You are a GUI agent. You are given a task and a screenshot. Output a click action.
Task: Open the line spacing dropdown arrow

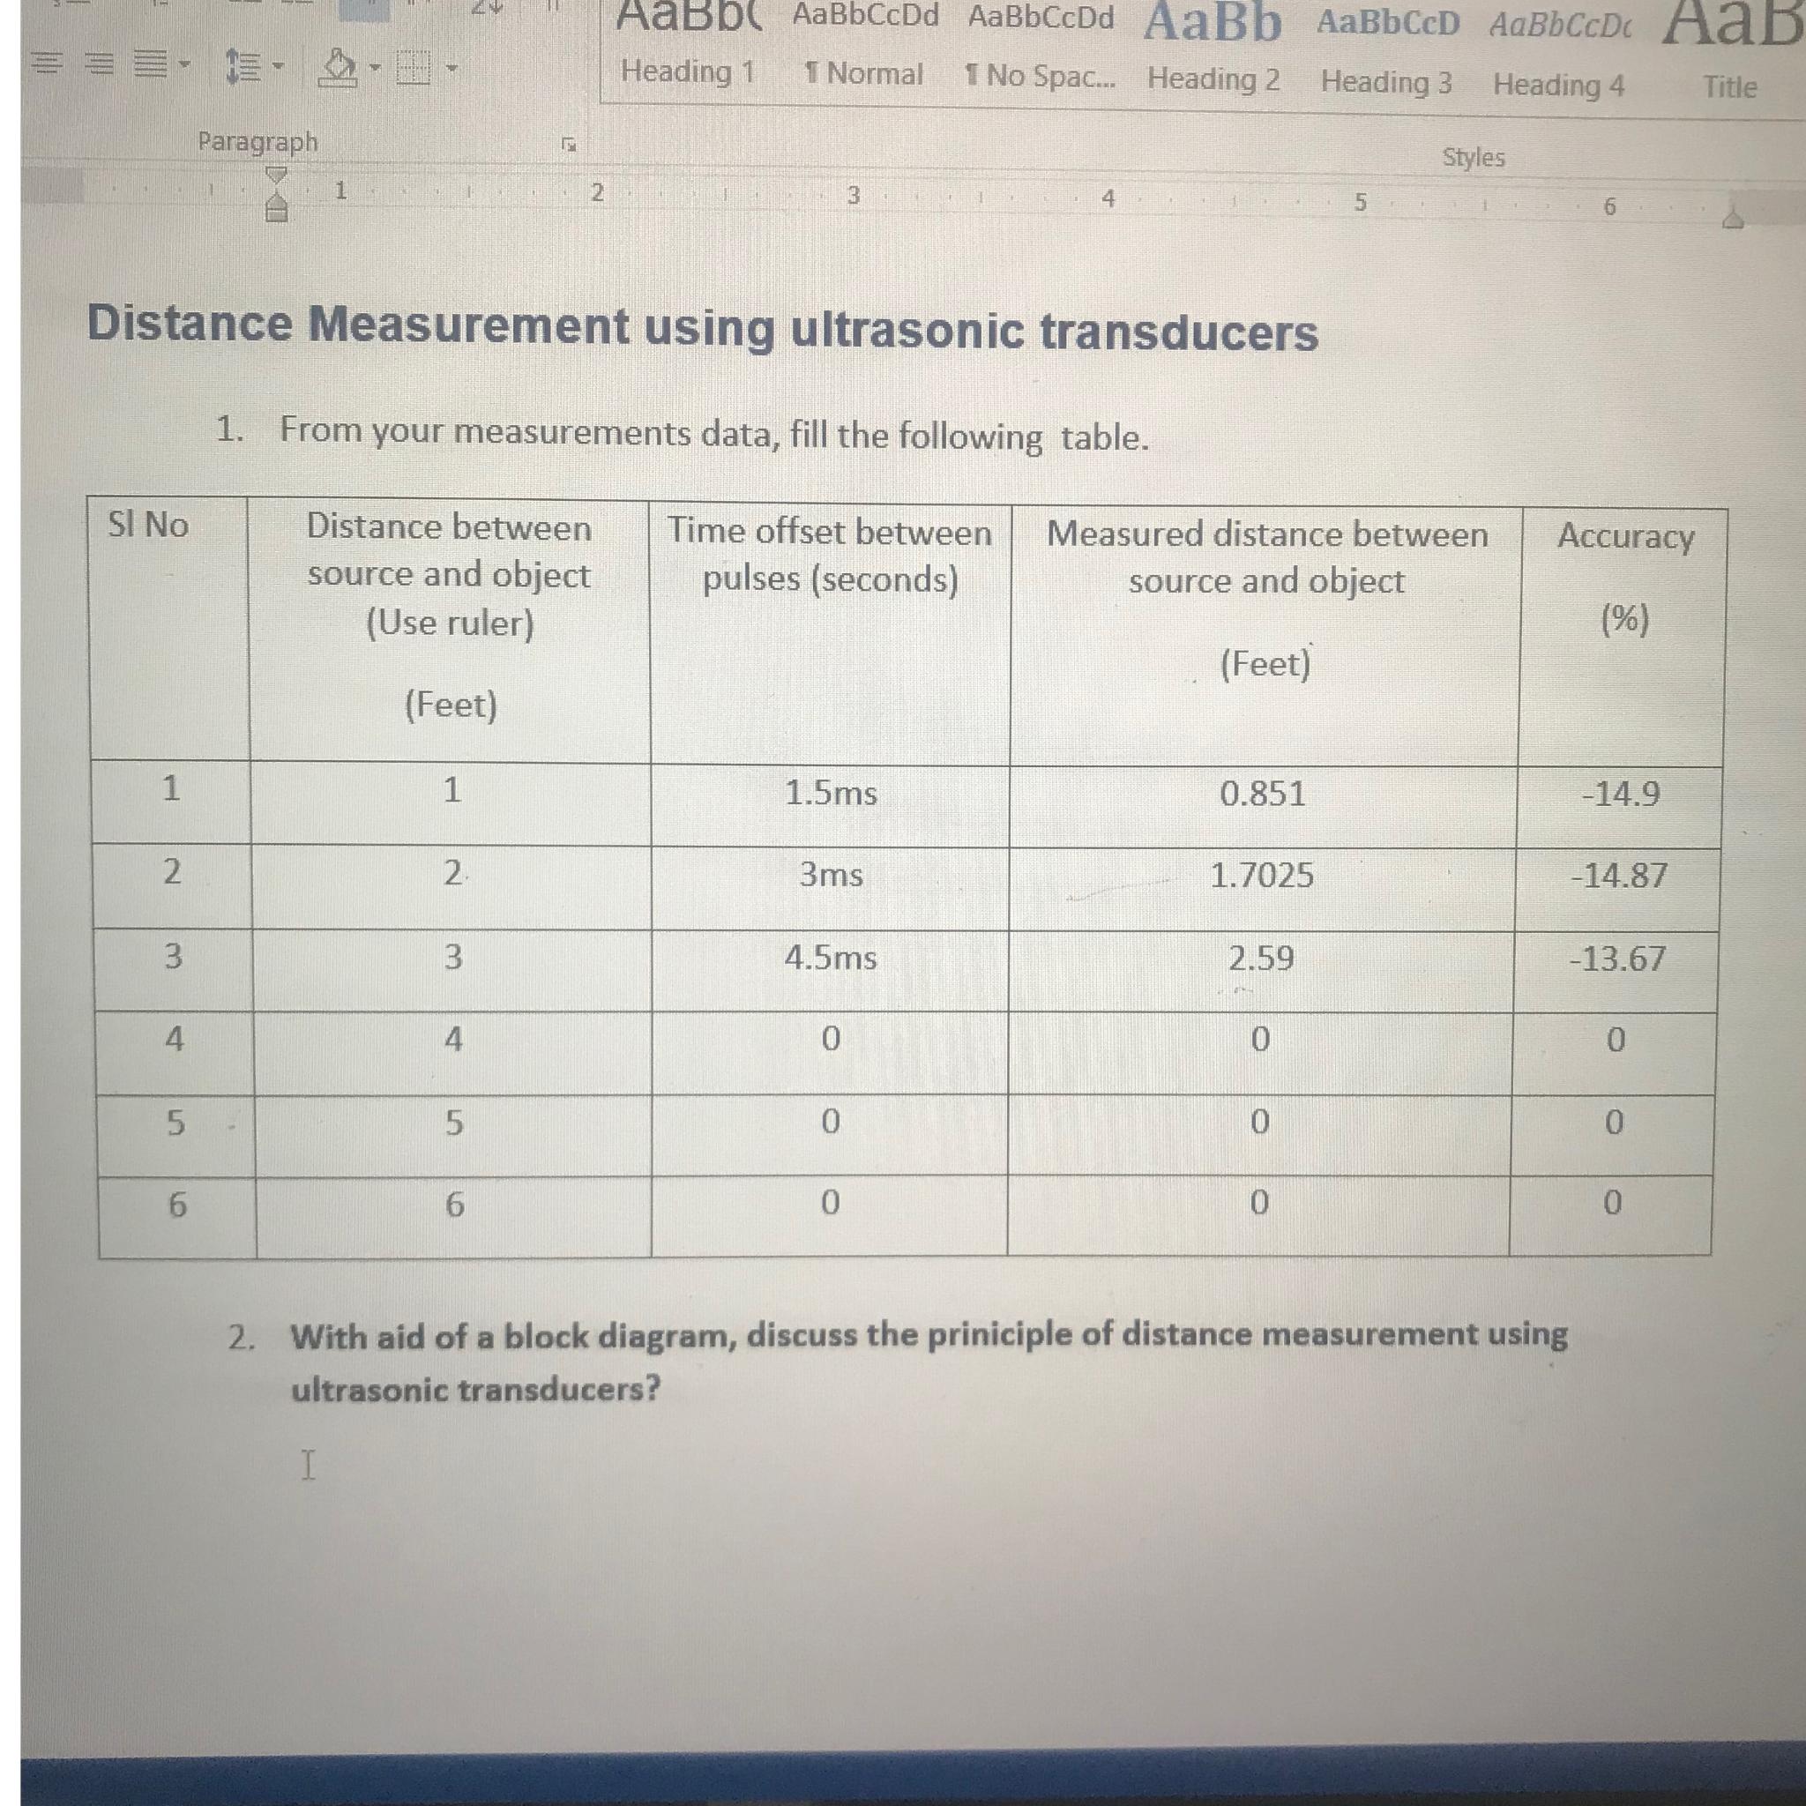click(x=277, y=66)
